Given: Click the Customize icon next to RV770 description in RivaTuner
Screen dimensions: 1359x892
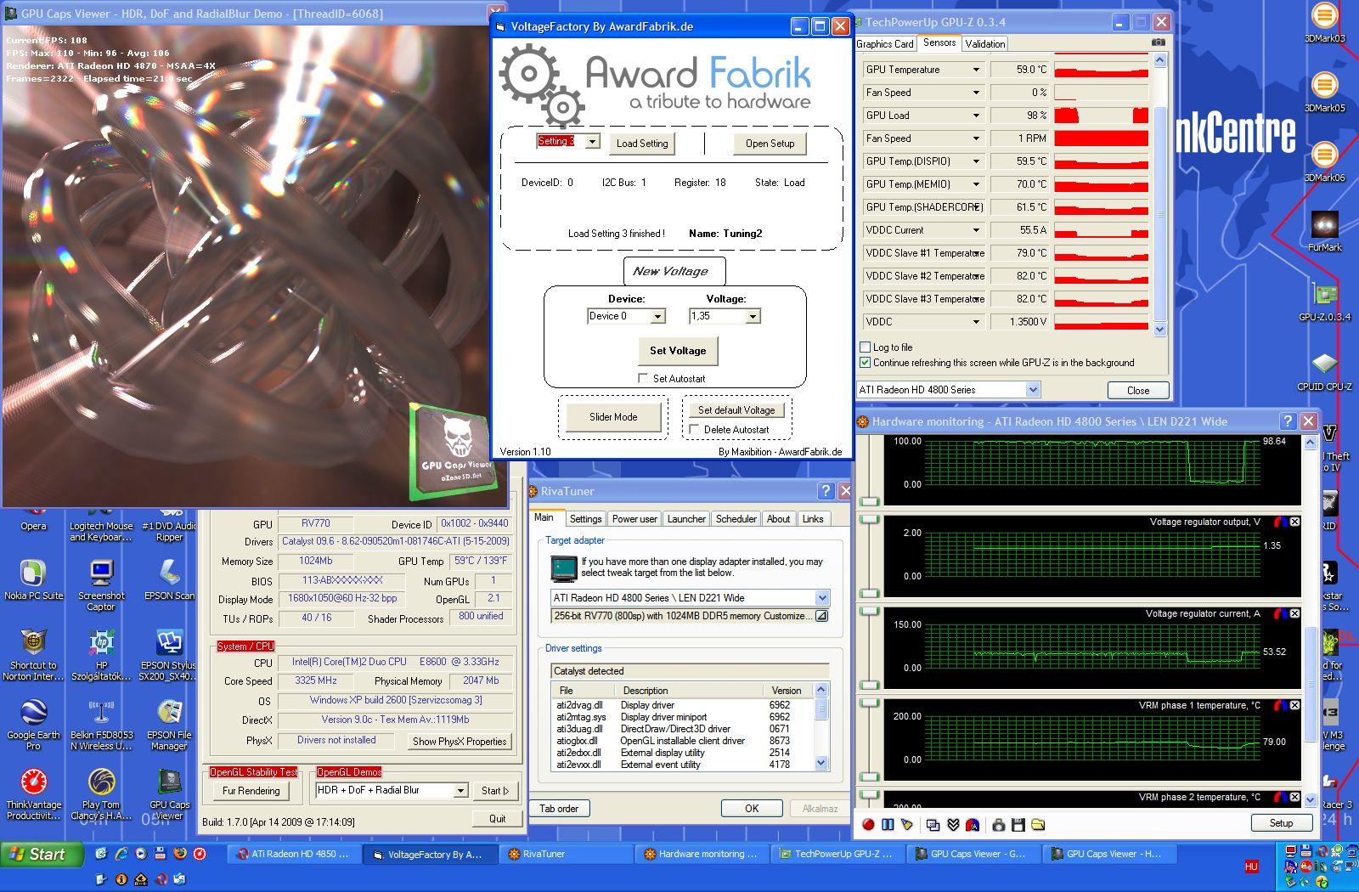Looking at the screenshot, I should tap(821, 616).
